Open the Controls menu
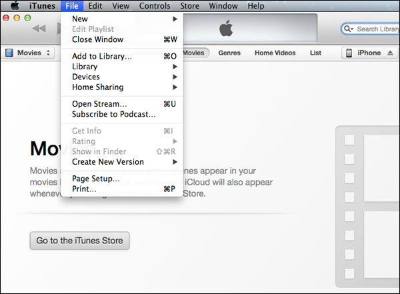The width and height of the screenshot is (400, 294). pyautogui.click(x=155, y=5)
